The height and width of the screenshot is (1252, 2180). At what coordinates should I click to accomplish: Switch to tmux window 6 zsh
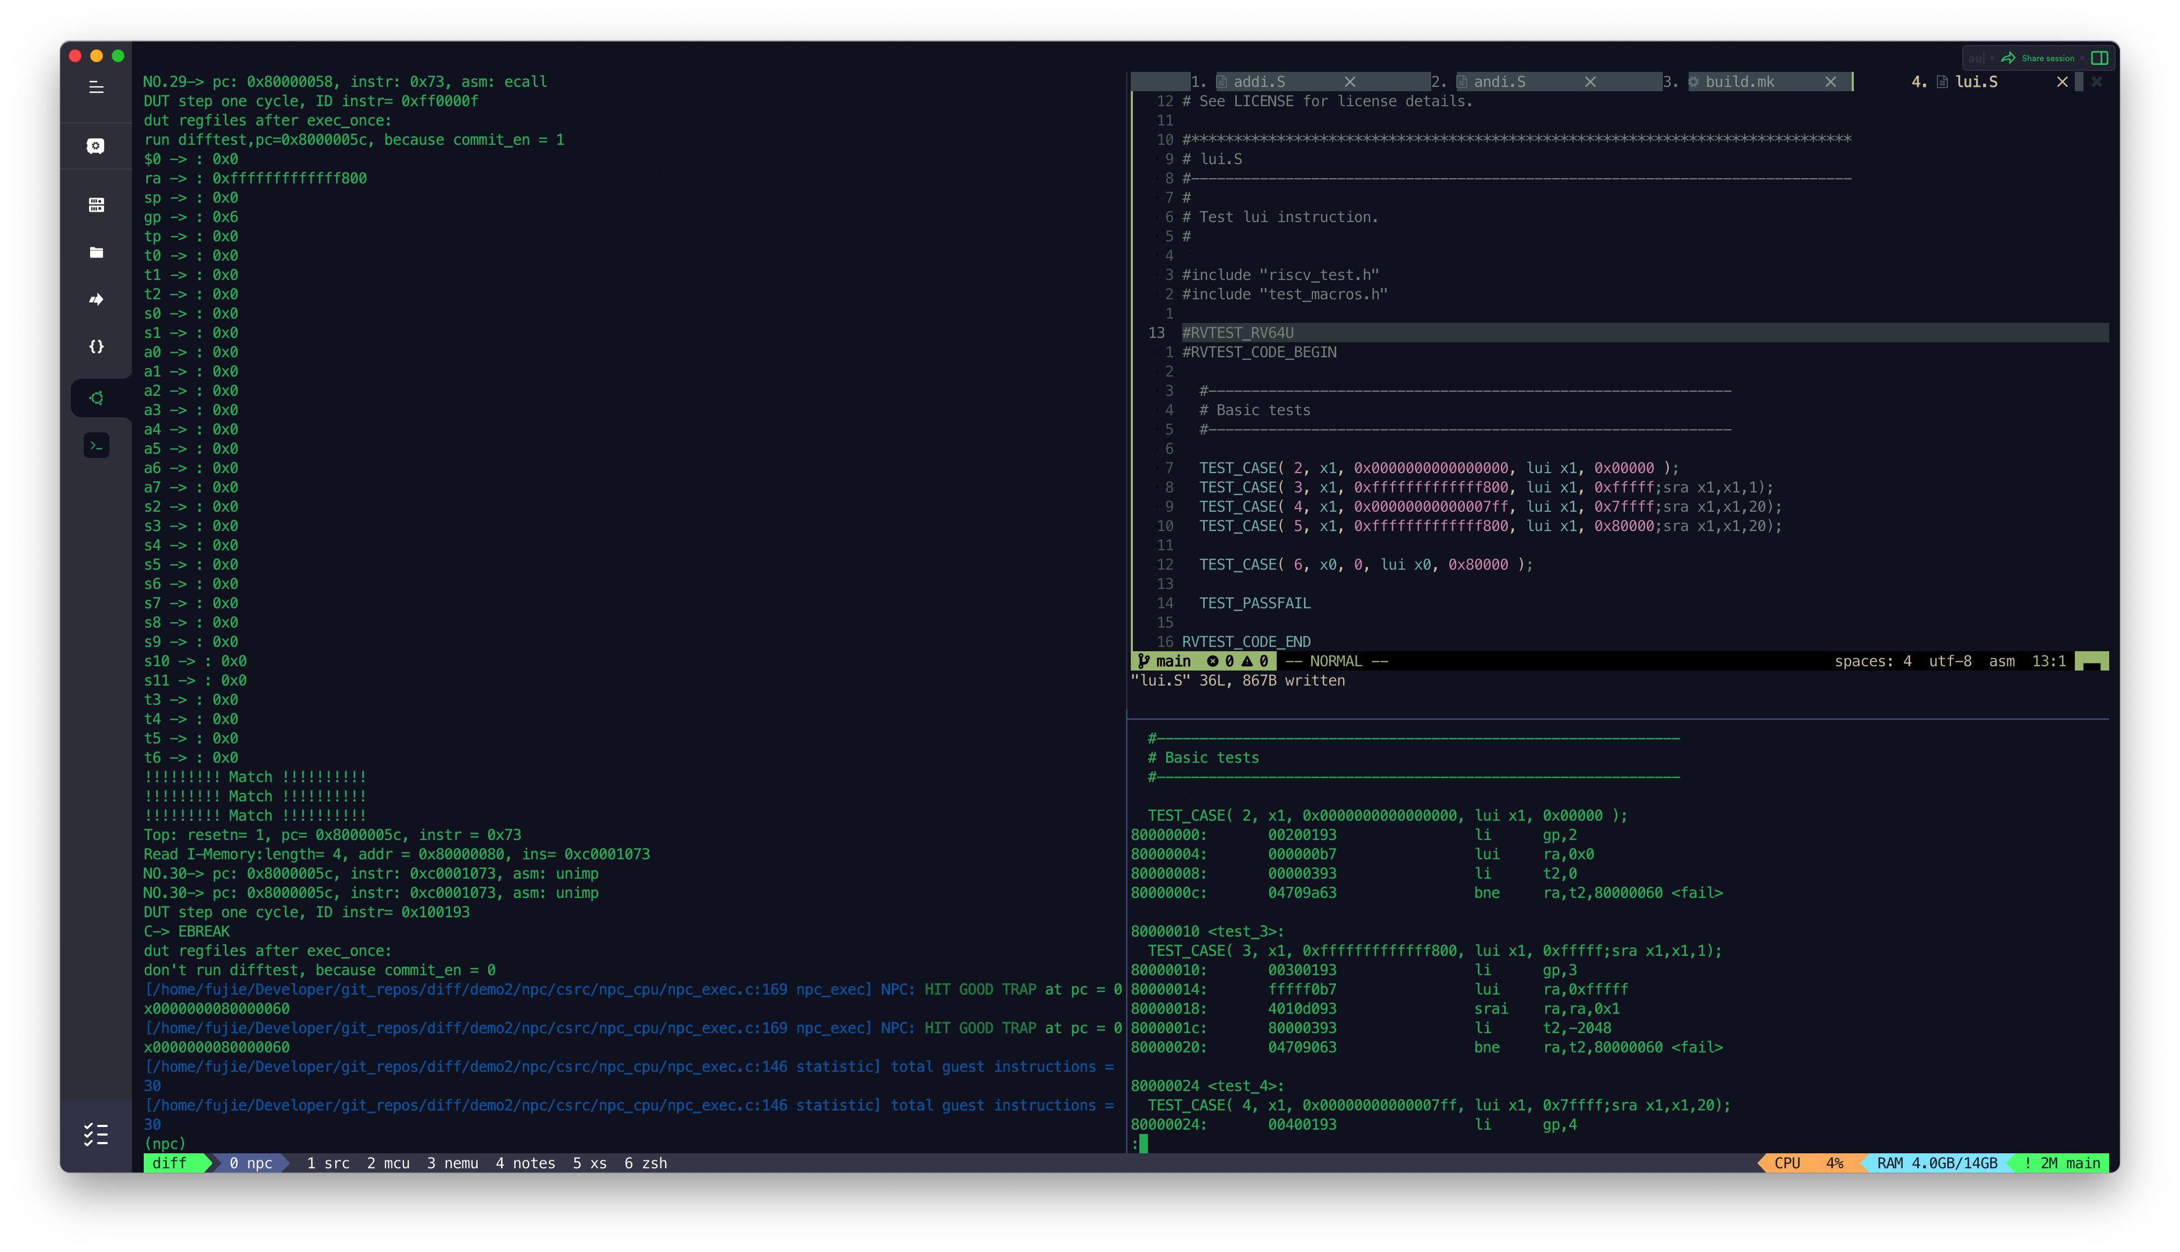pos(645,1162)
